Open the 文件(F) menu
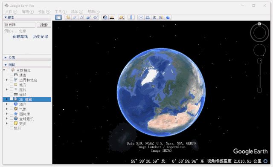This screenshot has height=167, width=273. coord(11,12)
